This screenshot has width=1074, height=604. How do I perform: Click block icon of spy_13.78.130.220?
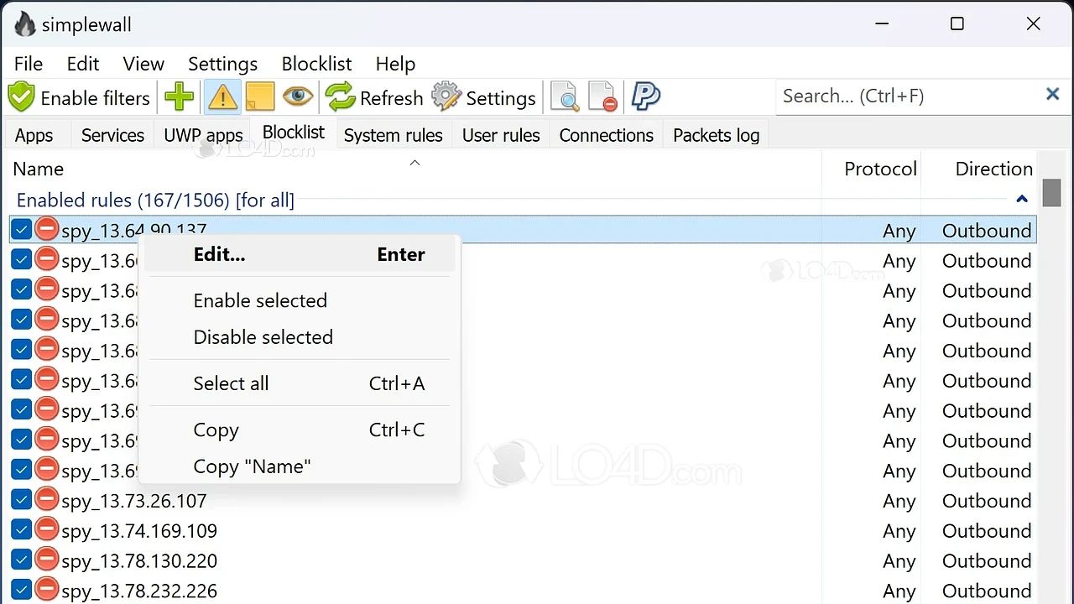(x=47, y=560)
